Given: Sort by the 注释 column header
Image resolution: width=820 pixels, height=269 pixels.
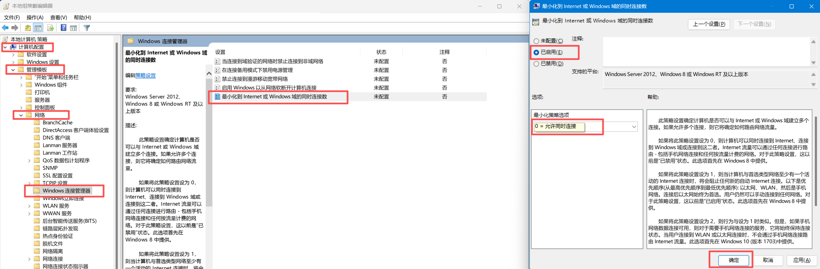Looking at the screenshot, I should pos(444,52).
